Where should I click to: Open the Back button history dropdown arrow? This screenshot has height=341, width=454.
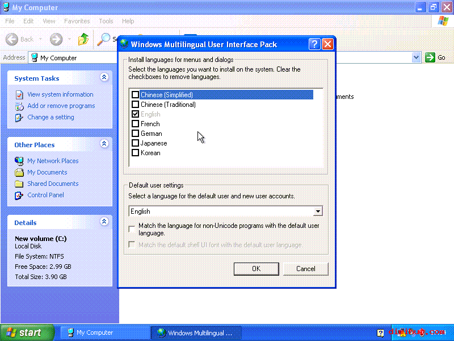[x=40, y=39]
